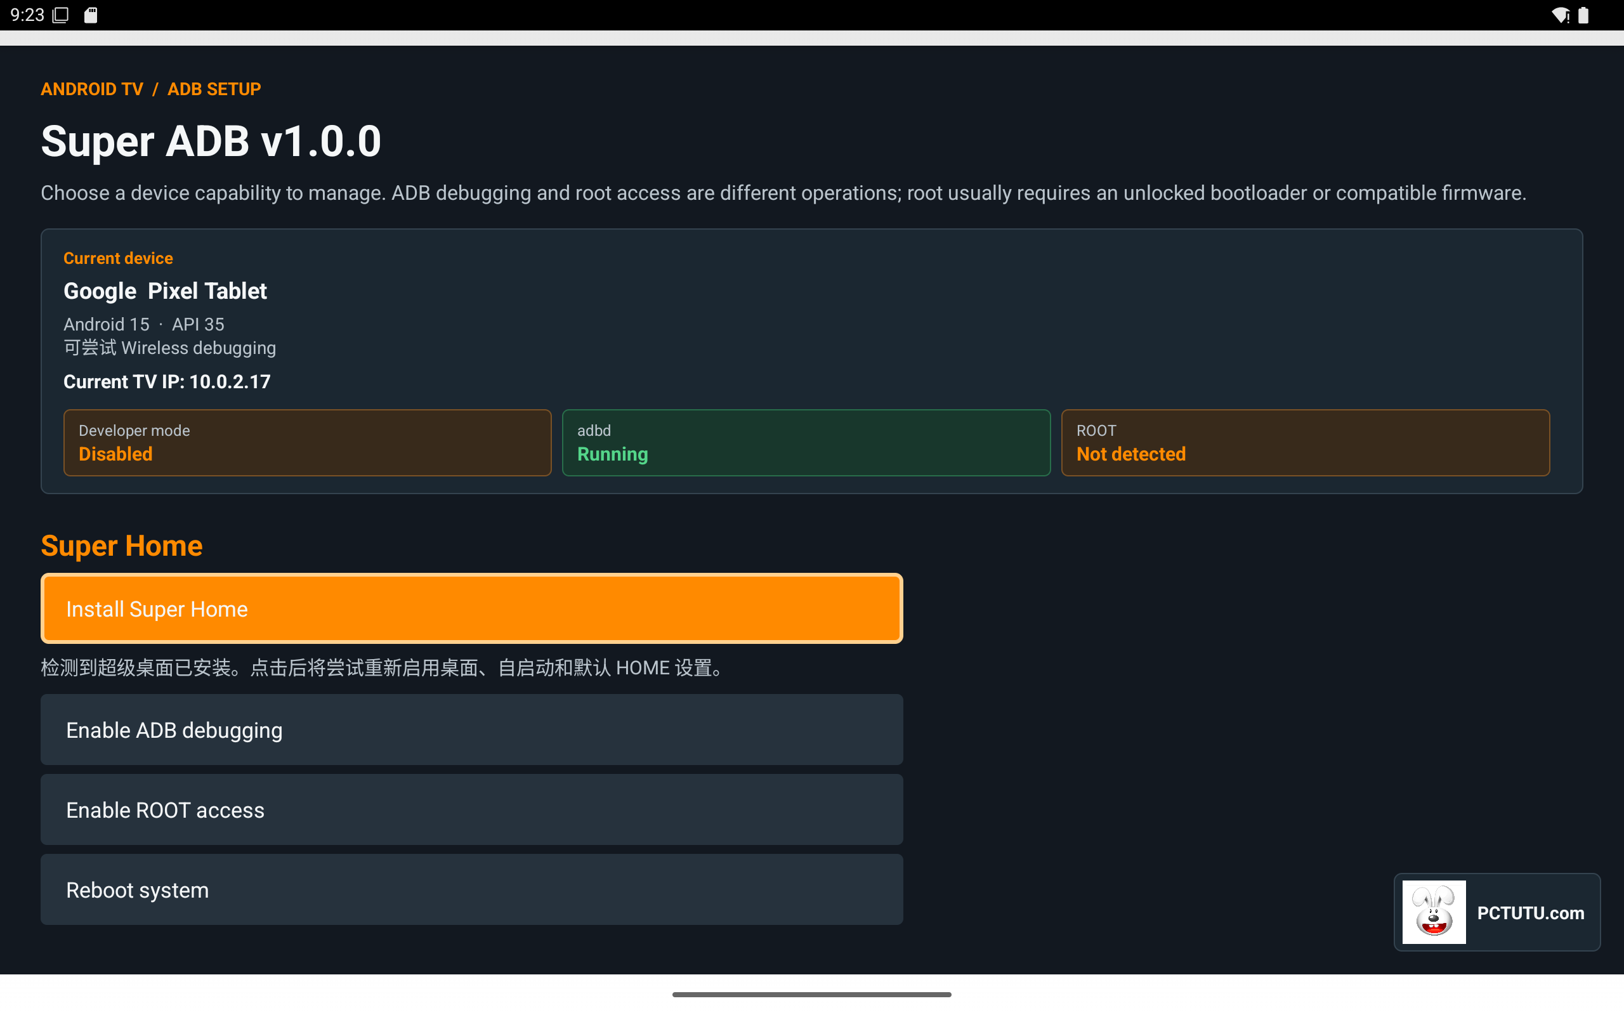Viewport: 1624px width, 1015px height.
Task: Tap the SD card status bar icon
Action: 91,15
